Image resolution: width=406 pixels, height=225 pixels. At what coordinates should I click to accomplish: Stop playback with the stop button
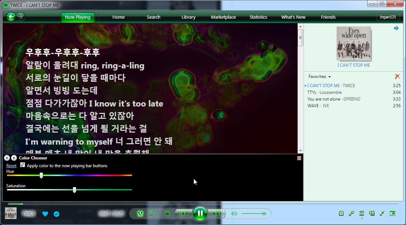[167, 214]
